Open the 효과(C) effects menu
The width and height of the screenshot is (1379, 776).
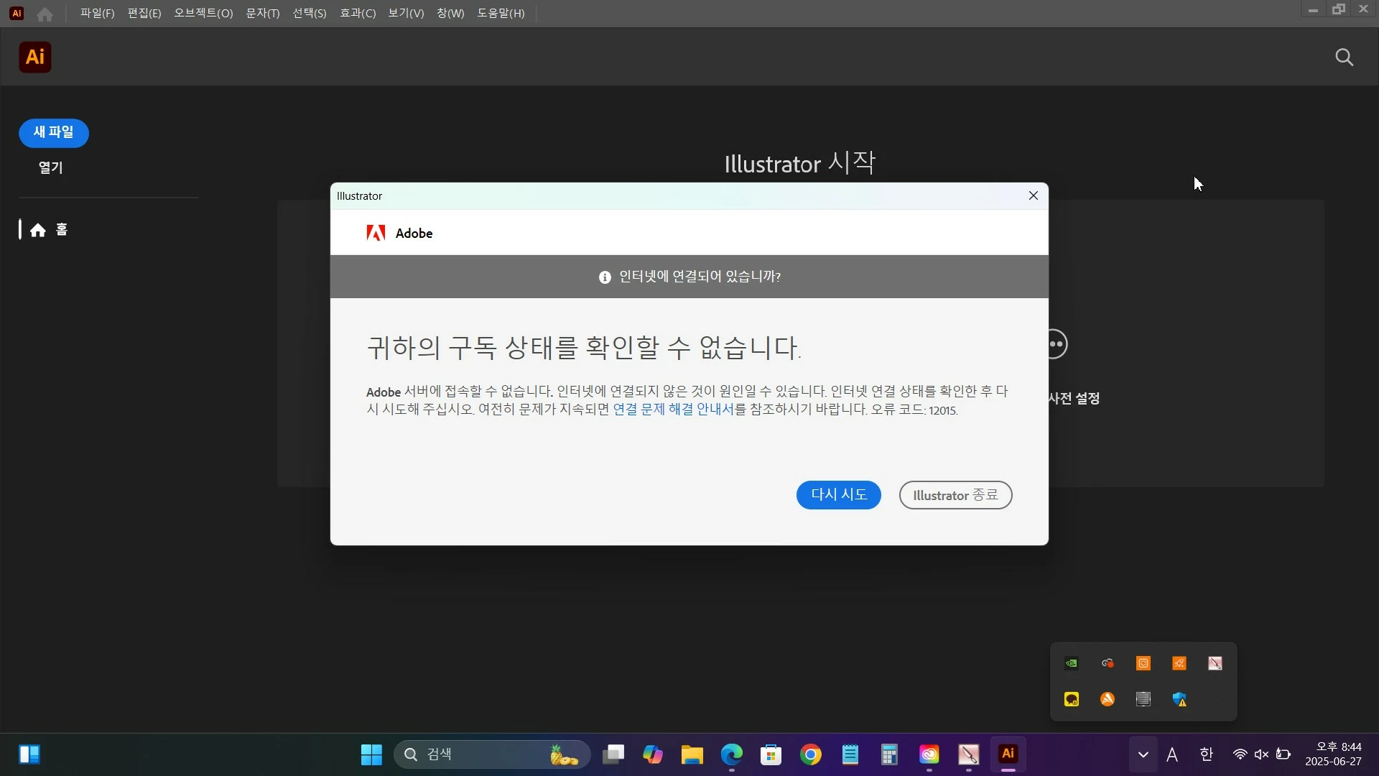[x=358, y=14]
